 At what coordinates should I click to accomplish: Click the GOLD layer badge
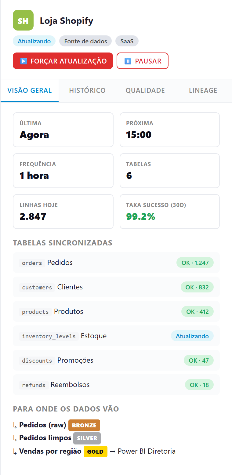pyautogui.click(x=96, y=451)
